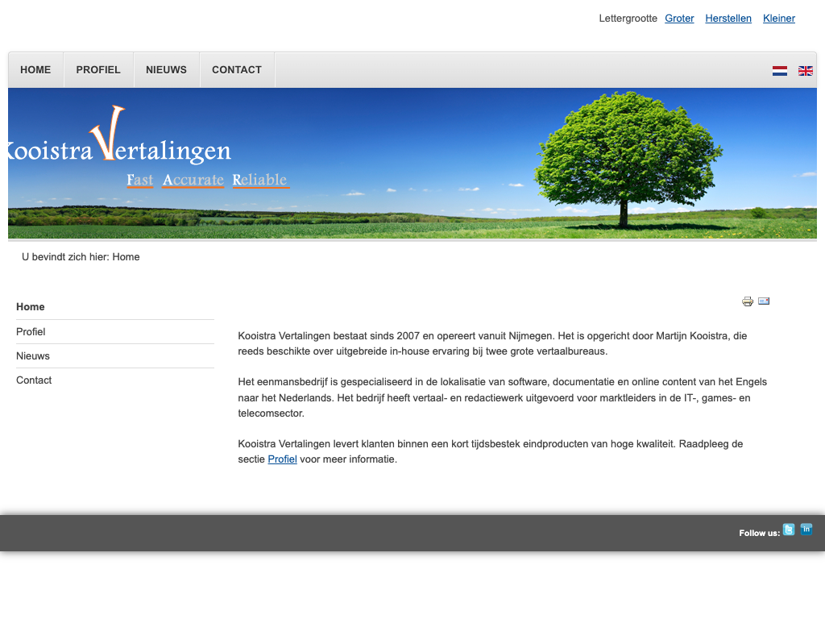Decrease font size with Kleiner link
Image resolution: width=825 pixels, height=619 pixels.
779,19
